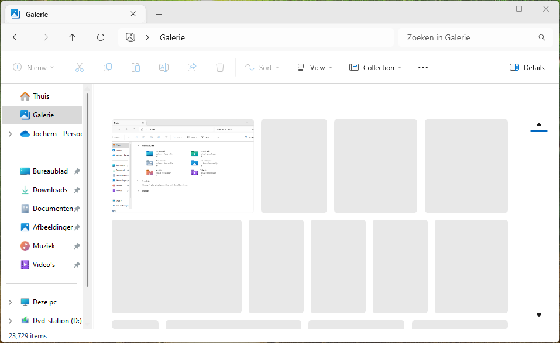Image resolution: width=560 pixels, height=343 pixels.
Task: Open the Bureaublad folder
Action: click(x=44, y=171)
